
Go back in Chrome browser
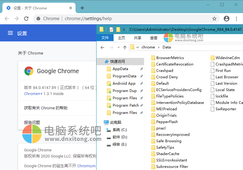(x=7, y=19)
